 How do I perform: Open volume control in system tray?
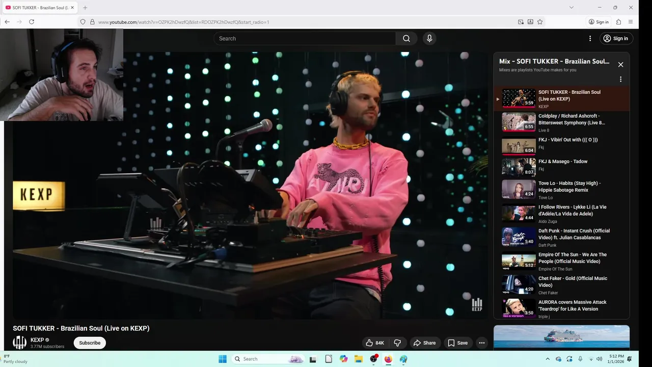(599, 359)
